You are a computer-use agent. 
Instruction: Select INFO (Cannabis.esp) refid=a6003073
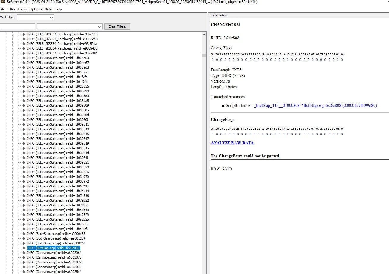click(54, 257)
